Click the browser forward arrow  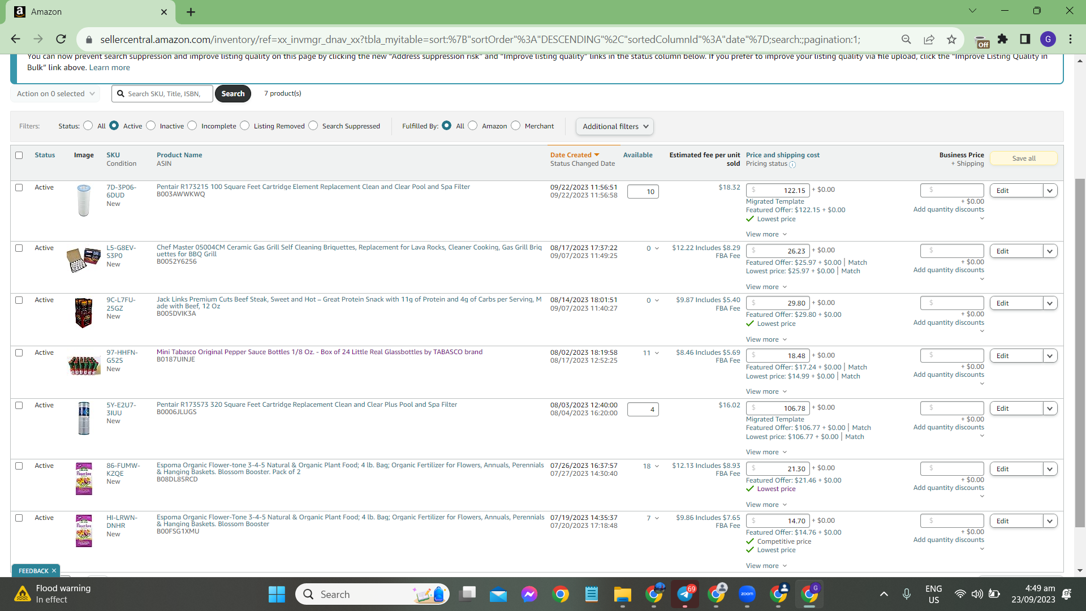coord(38,39)
